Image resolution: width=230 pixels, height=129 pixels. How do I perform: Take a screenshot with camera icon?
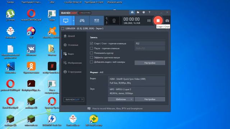click(167, 21)
